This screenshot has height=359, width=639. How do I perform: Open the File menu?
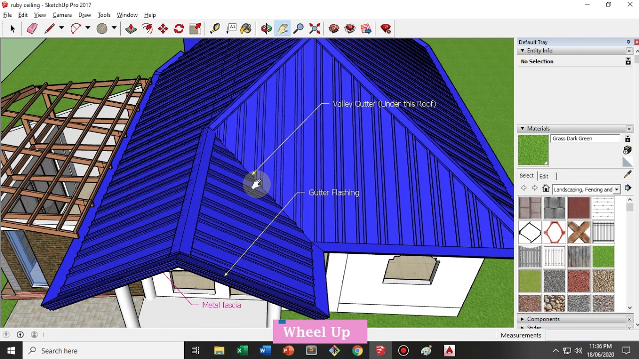(7, 15)
